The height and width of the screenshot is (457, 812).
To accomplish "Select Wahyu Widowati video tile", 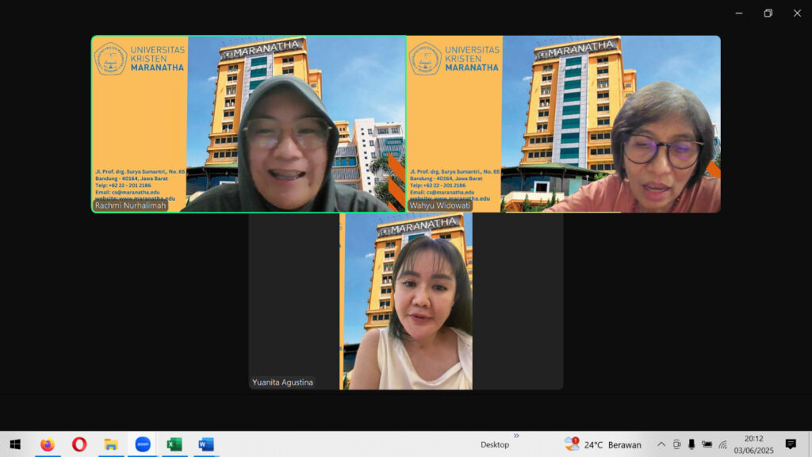I will tap(564, 124).
